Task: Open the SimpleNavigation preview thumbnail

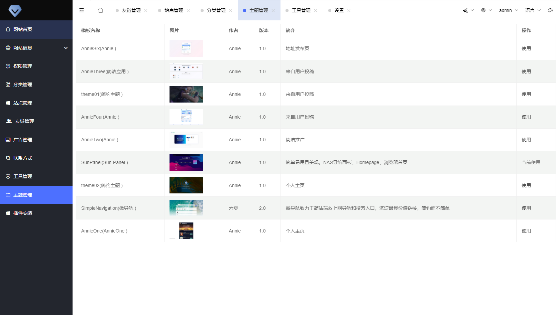Action: (x=186, y=208)
